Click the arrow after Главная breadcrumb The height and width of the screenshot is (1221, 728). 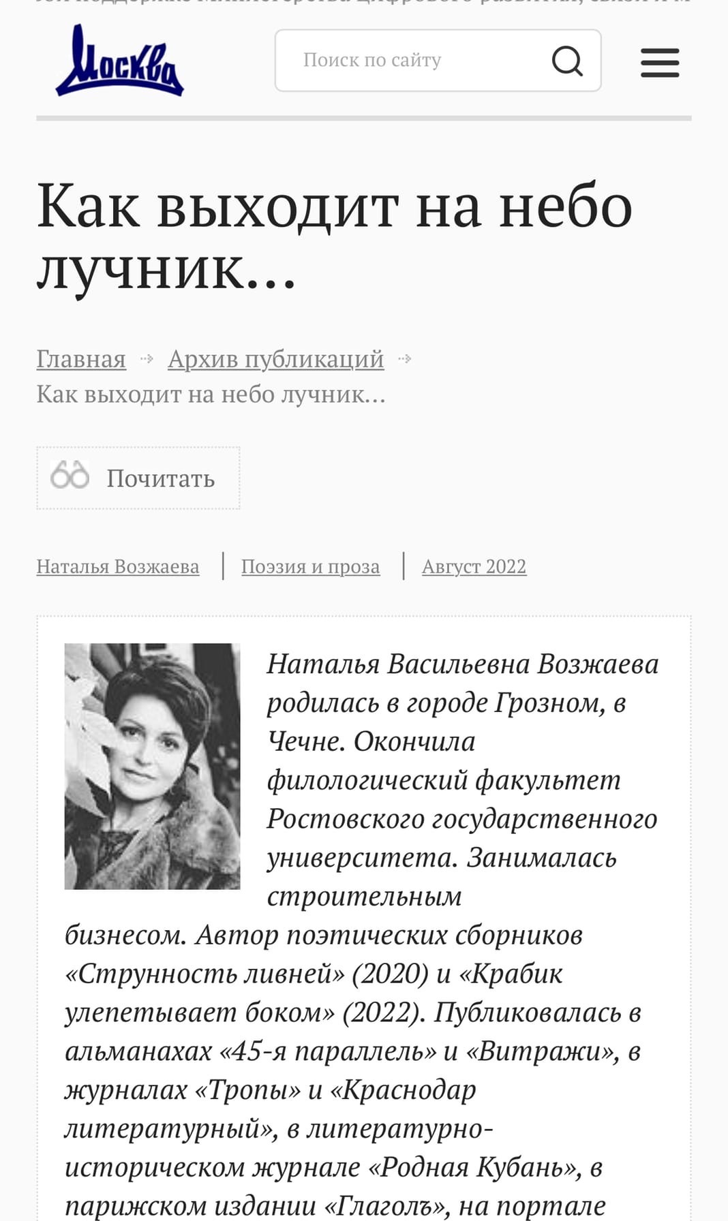point(147,359)
